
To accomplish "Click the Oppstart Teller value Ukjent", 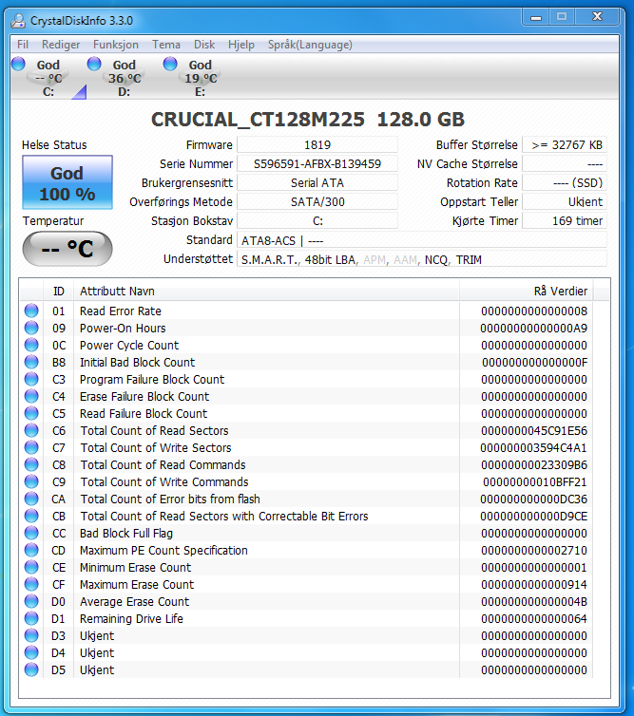I will coord(565,202).
